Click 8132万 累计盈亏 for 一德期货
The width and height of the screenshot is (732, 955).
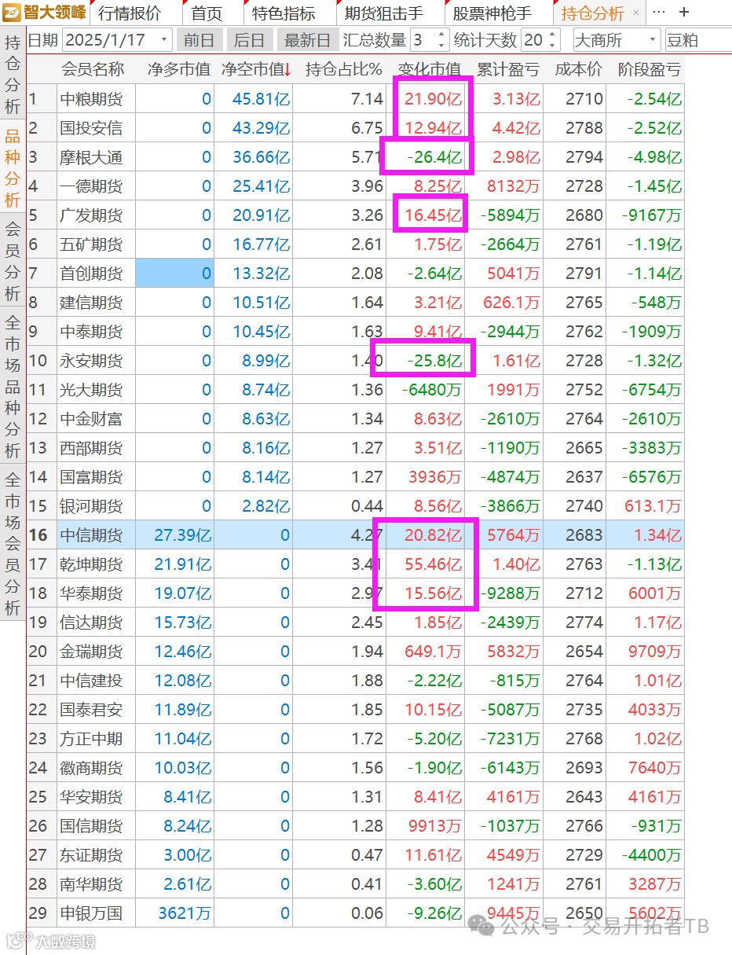tap(513, 186)
